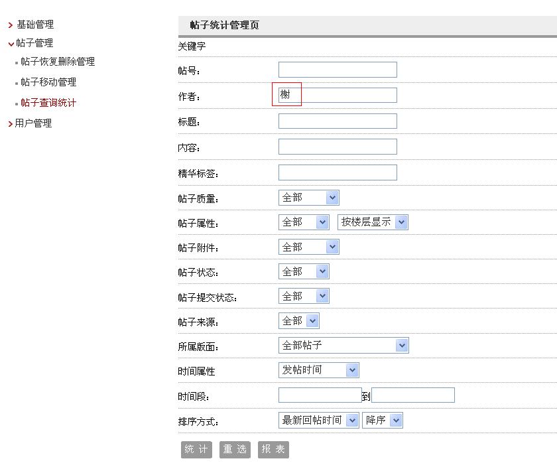This screenshot has height=475, width=557.
Task: Expand the 用户管理 menu section
Action: tap(33, 123)
